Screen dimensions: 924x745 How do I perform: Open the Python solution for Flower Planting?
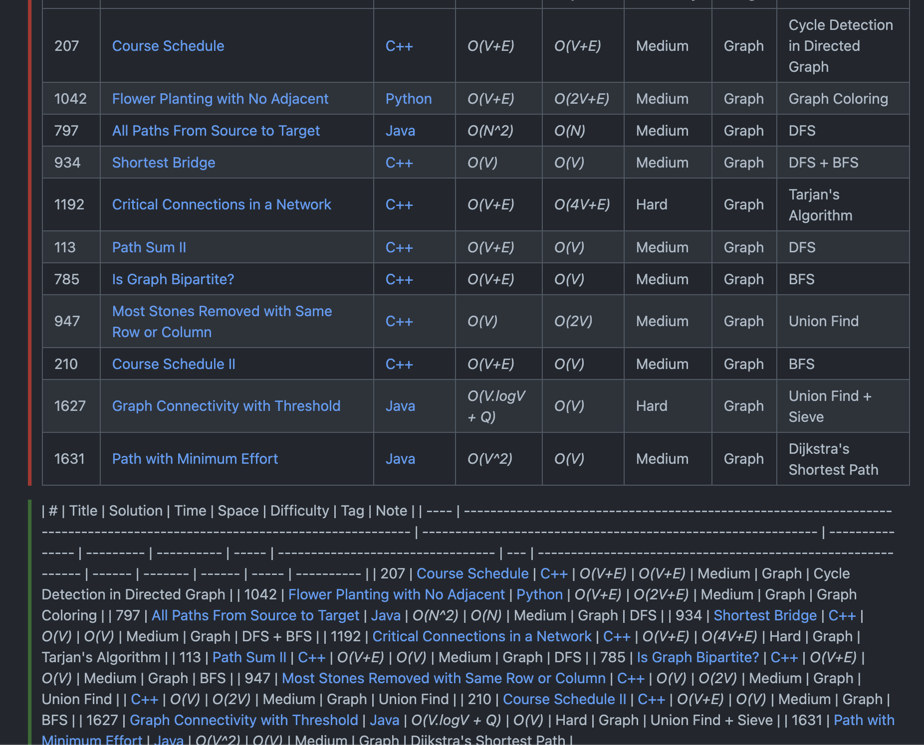[x=409, y=99]
